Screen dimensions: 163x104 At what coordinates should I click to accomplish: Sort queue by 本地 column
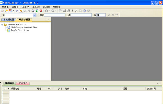[x=101, y=89]
